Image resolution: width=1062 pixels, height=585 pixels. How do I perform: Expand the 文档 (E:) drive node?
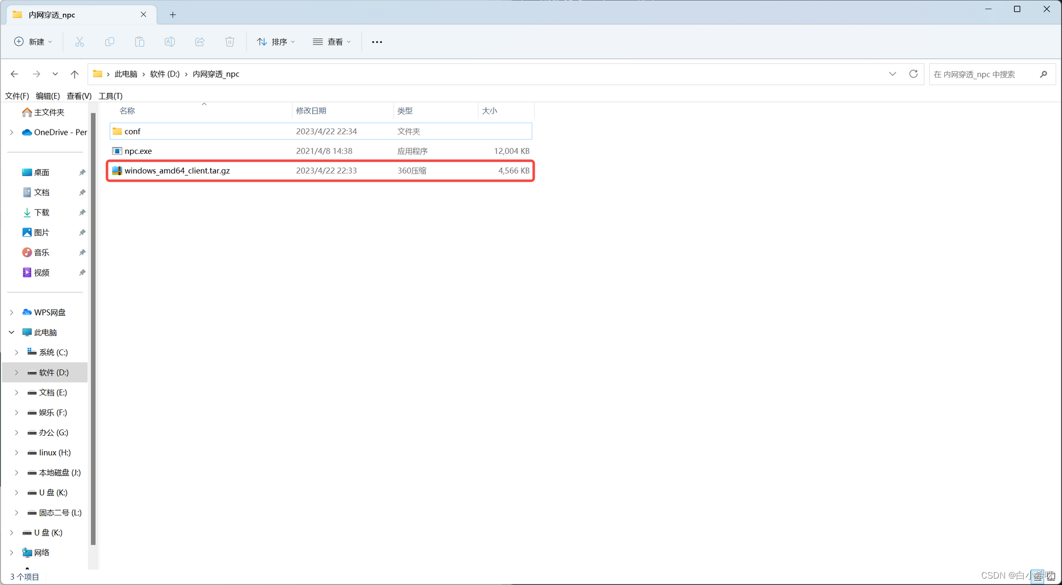16,392
